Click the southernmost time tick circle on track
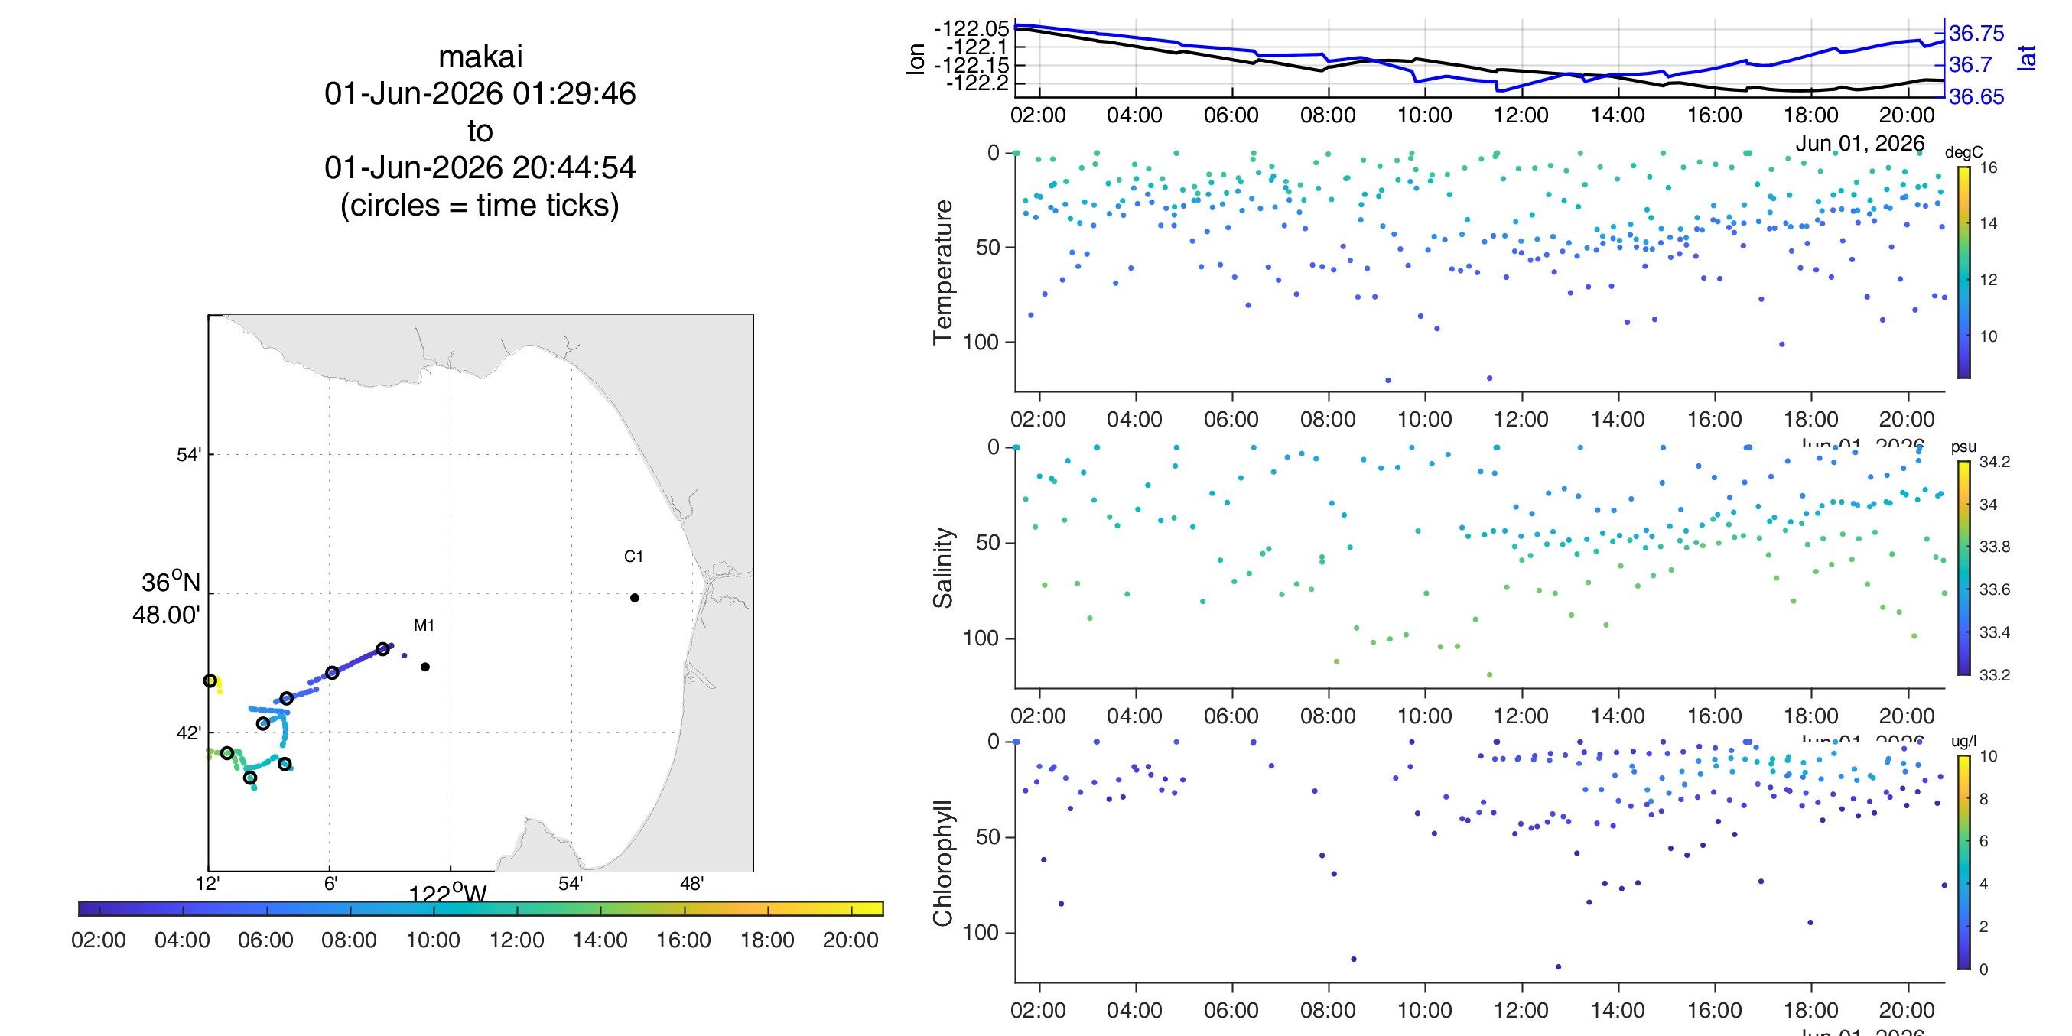The height and width of the screenshot is (1036, 2072). [x=250, y=778]
